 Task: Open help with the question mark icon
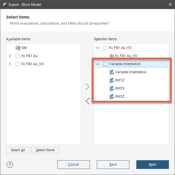click(10, 165)
